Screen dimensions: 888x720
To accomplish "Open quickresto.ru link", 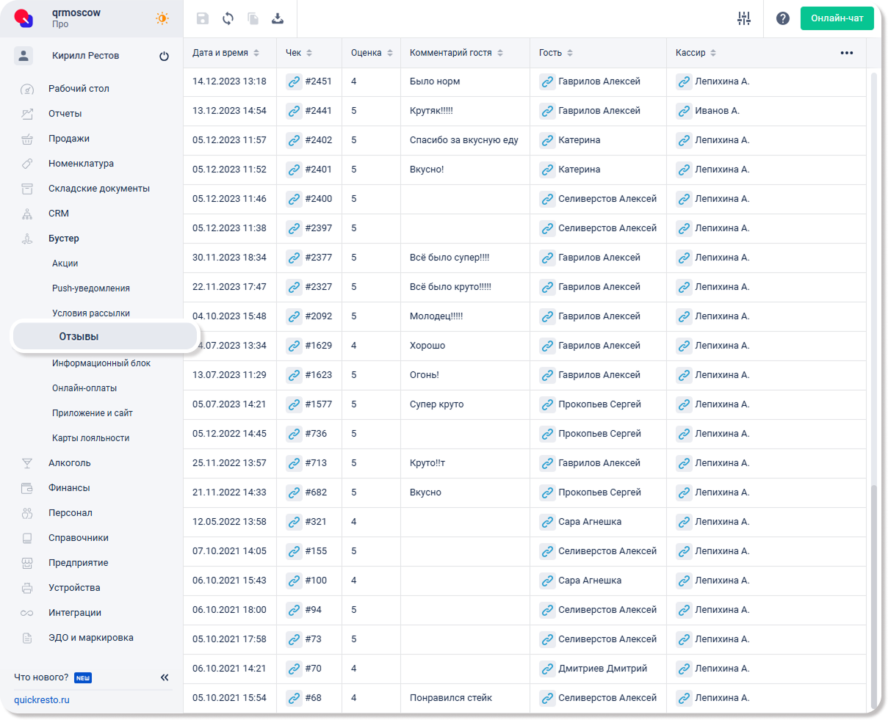I will (42, 700).
